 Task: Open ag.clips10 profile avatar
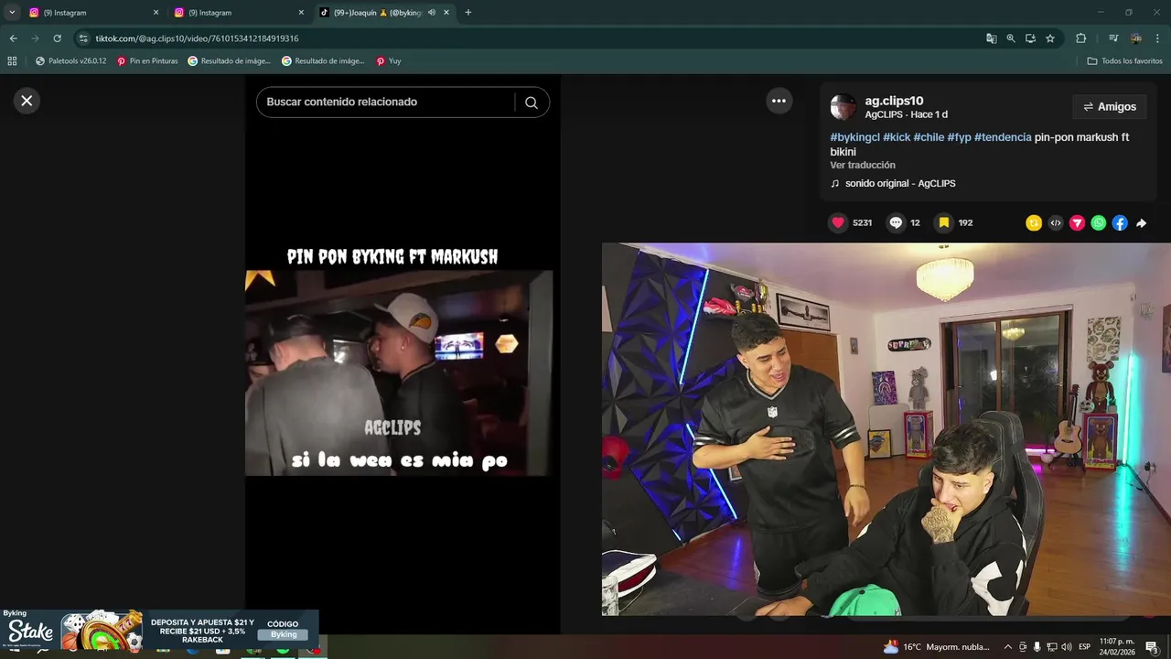(843, 107)
